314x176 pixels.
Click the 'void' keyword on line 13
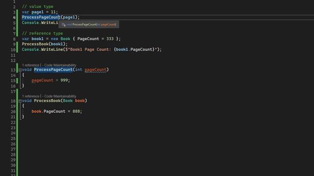(x=26, y=69)
